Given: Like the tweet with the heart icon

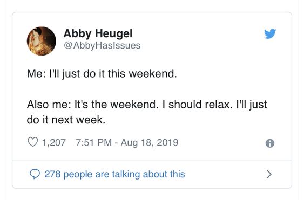Looking at the screenshot, I should click(x=32, y=142).
